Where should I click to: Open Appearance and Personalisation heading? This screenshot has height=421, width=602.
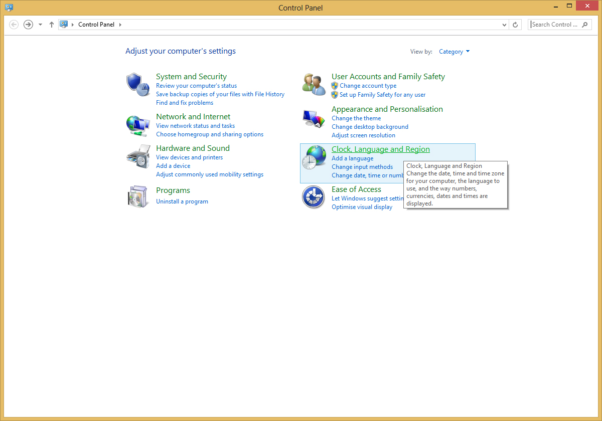point(387,109)
